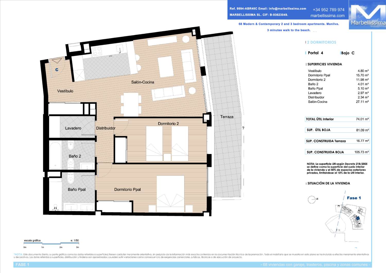Click the 68 Modern & Contemporary apartments tagline
This screenshot has height=273, width=386.
[x=289, y=24]
